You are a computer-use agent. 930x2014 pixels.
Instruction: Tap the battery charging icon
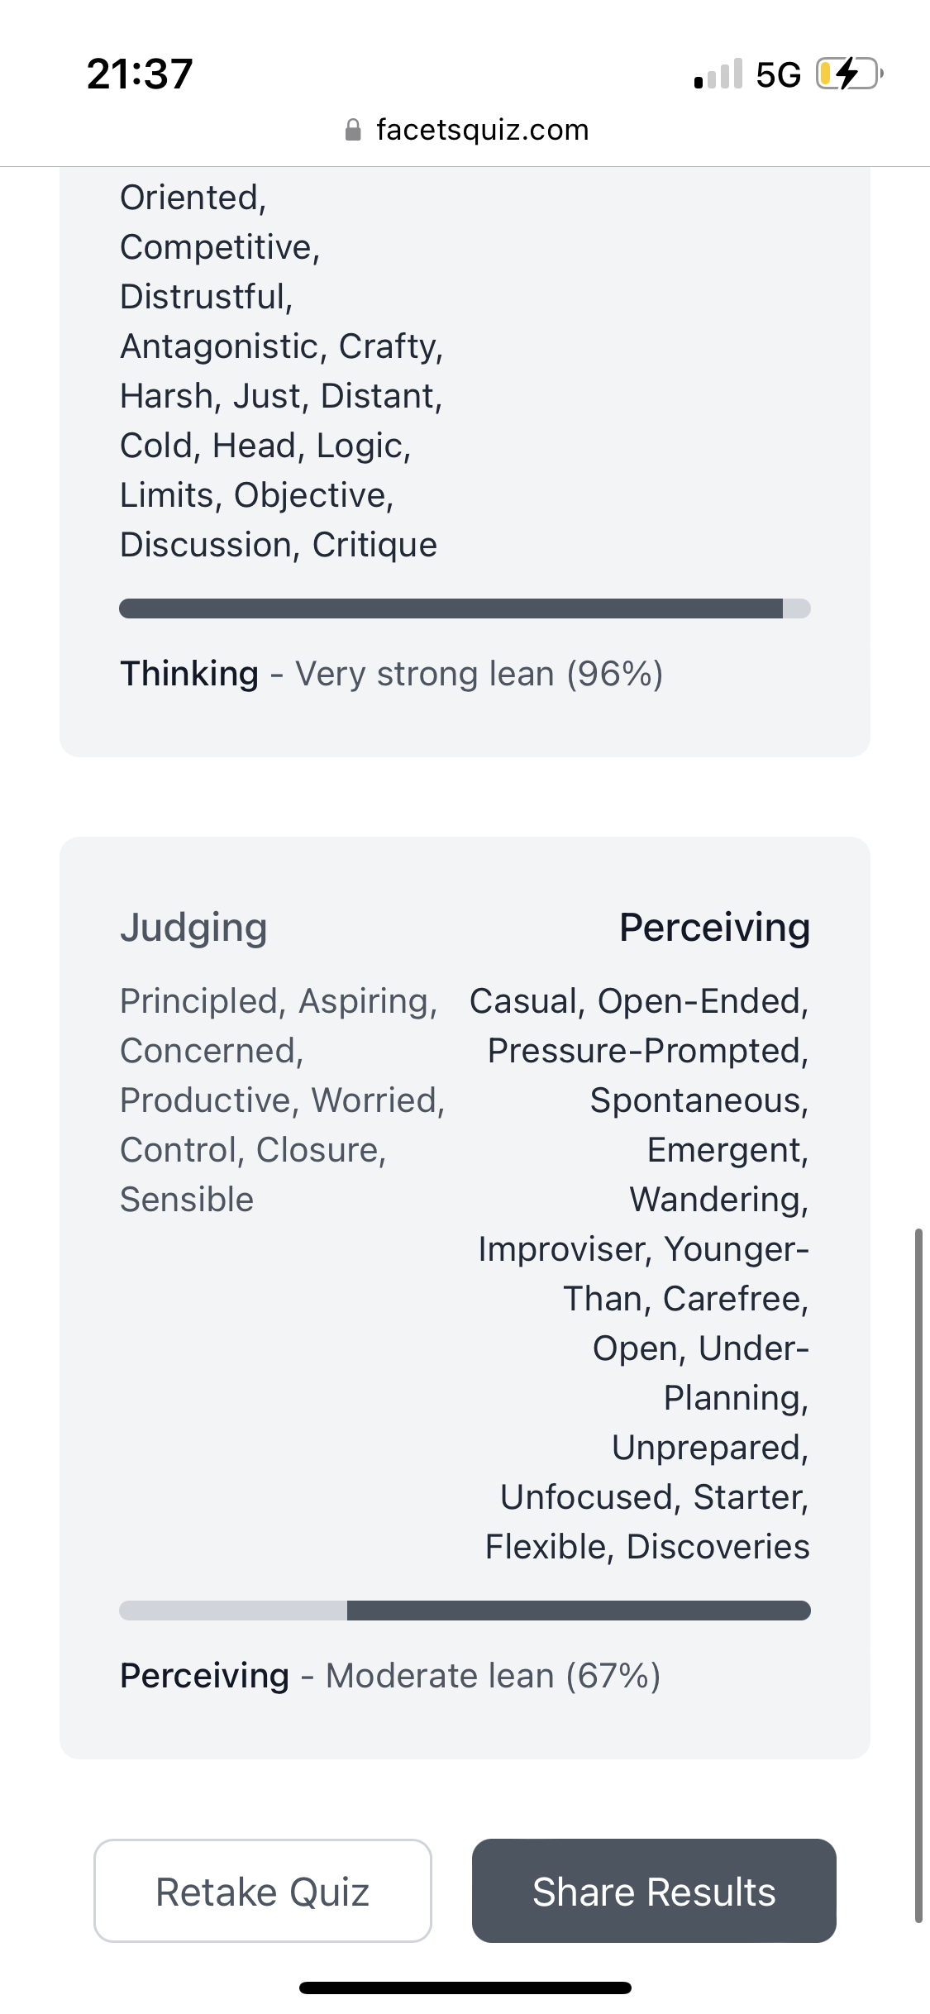848,74
